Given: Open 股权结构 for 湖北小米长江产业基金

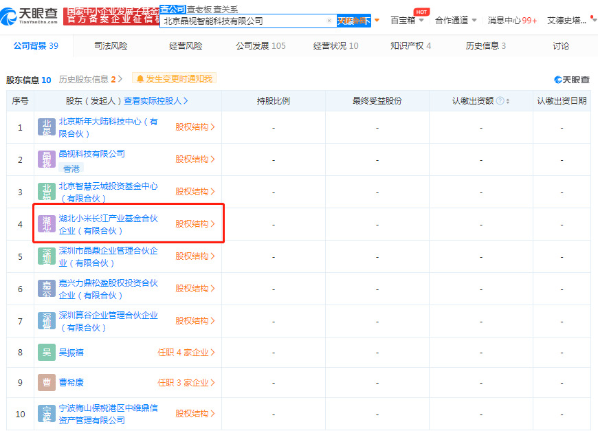Looking at the screenshot, I should [195, 224].
